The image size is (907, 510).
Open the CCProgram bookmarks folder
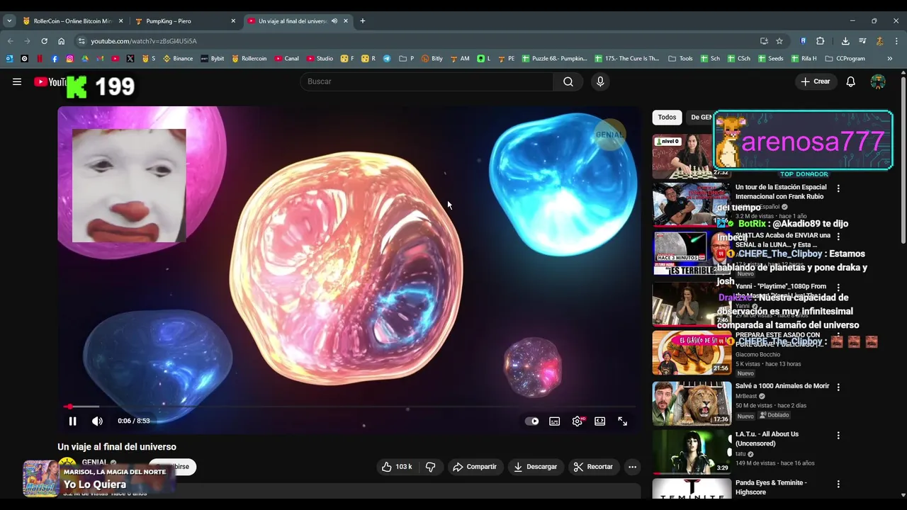pyautogui.click(x=845, y=59)
